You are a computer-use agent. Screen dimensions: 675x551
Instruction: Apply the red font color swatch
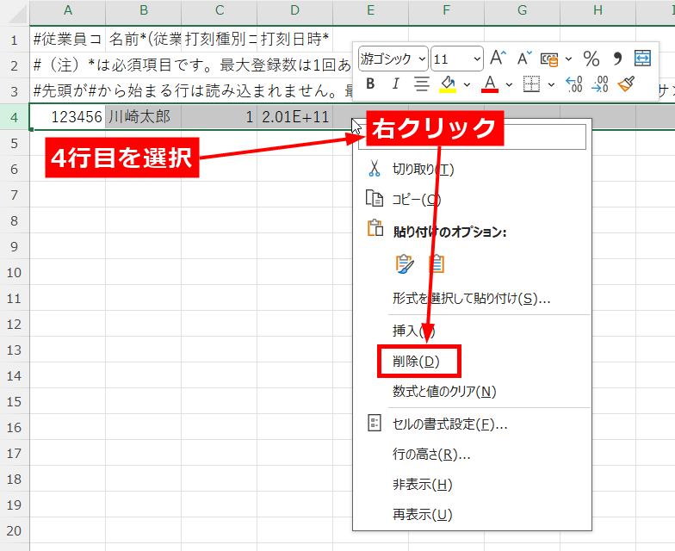[x=489, y=84]
